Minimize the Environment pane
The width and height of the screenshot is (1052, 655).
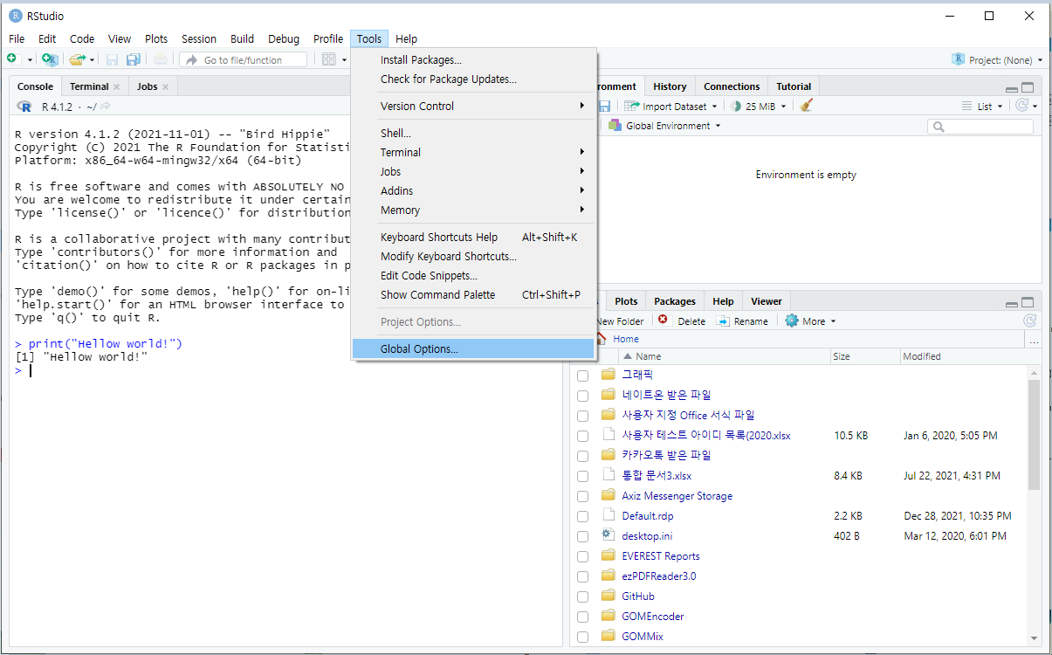tap(1011, 88)
